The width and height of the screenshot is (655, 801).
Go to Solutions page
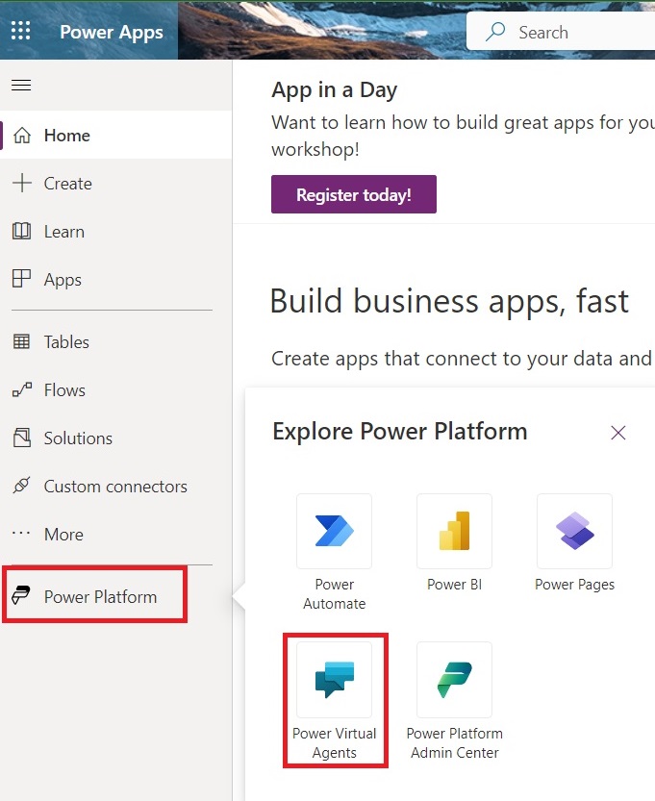pos(78,438)
